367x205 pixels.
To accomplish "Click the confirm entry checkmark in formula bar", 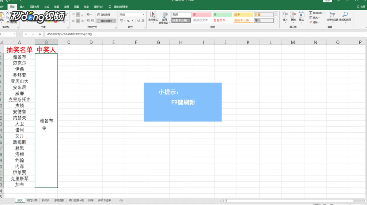I will [x=33, y=34].
